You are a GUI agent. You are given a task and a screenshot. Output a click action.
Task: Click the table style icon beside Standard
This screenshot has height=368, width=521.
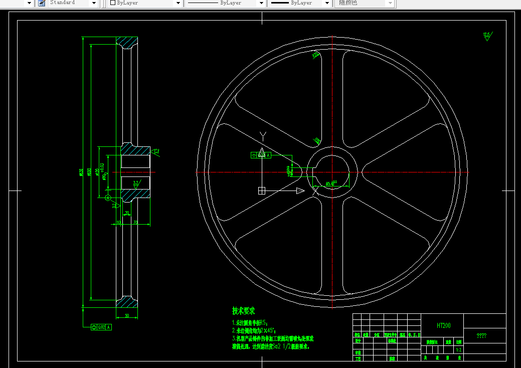42,3
